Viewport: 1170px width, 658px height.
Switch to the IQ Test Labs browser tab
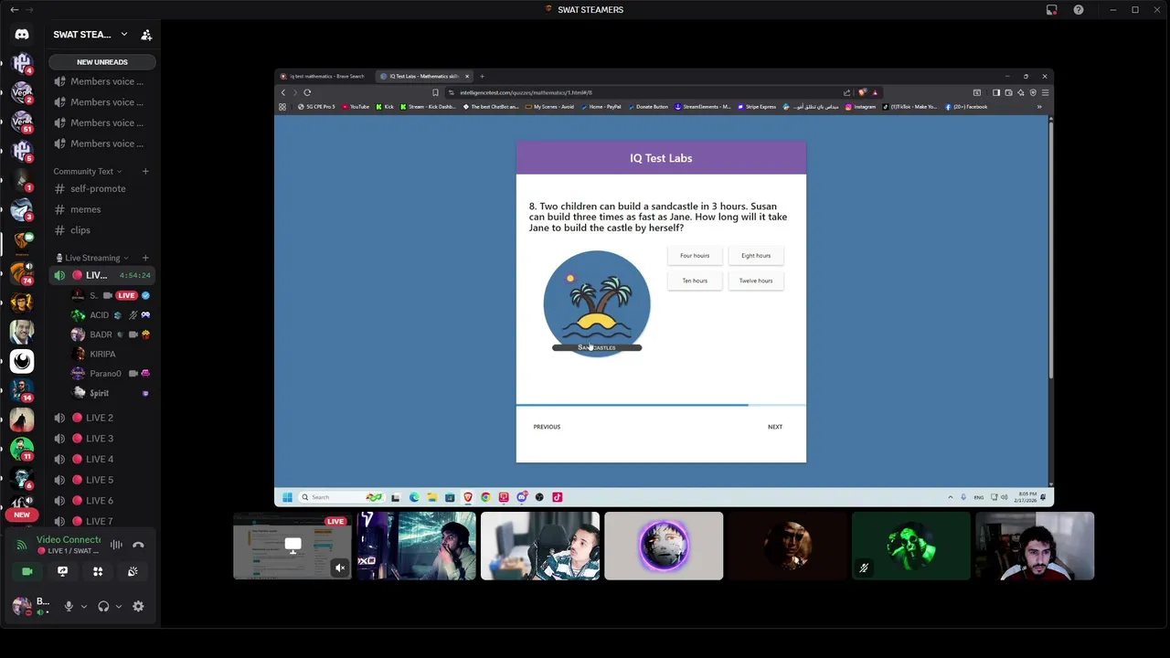424,77
